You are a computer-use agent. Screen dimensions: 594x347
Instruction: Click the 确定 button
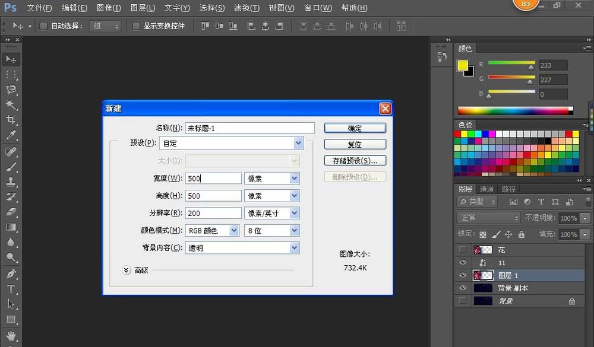point(355,128)
